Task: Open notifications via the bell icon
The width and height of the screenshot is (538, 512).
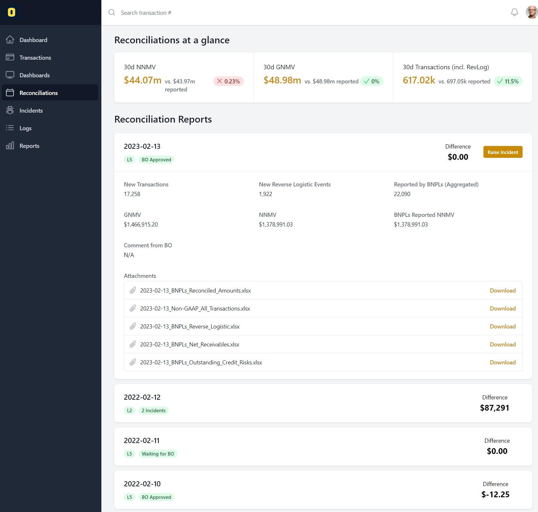Action: click(x=514, y=12)
